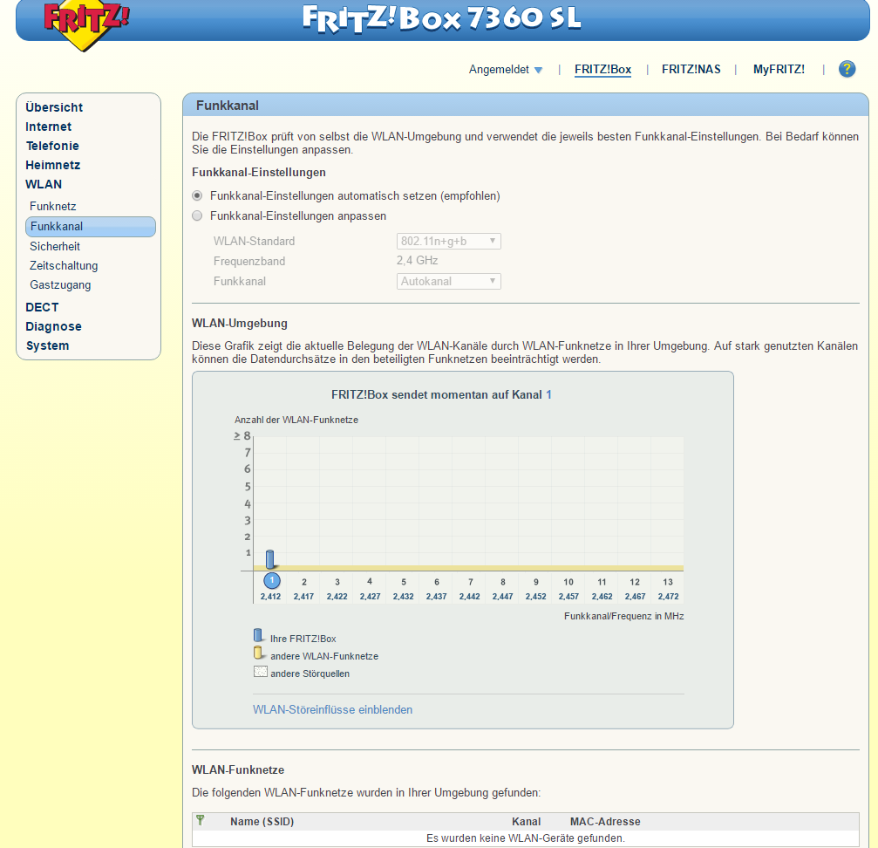Select Funkkanal-Einstellungen anpassen radio button
The image size is (878, 848).
click(x=197, y=215)
